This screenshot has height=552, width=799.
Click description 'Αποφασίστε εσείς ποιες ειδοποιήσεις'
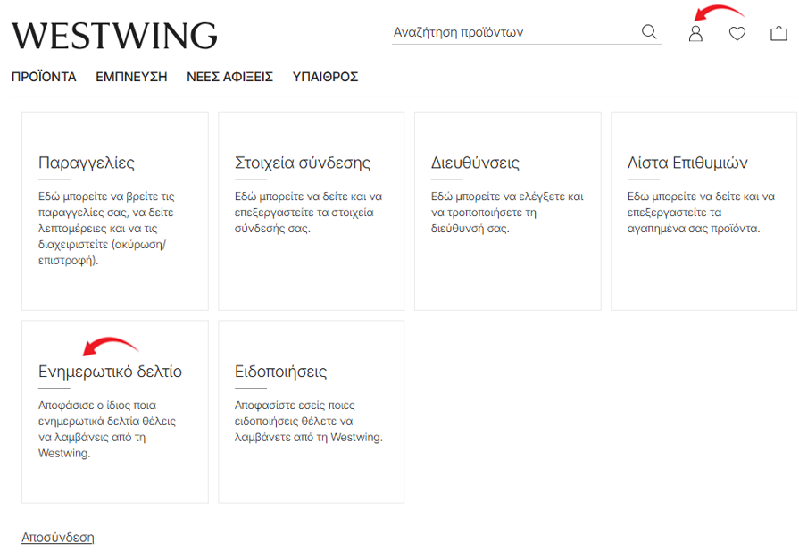point(295,413)
